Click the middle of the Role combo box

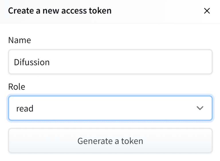pos(110,108)
